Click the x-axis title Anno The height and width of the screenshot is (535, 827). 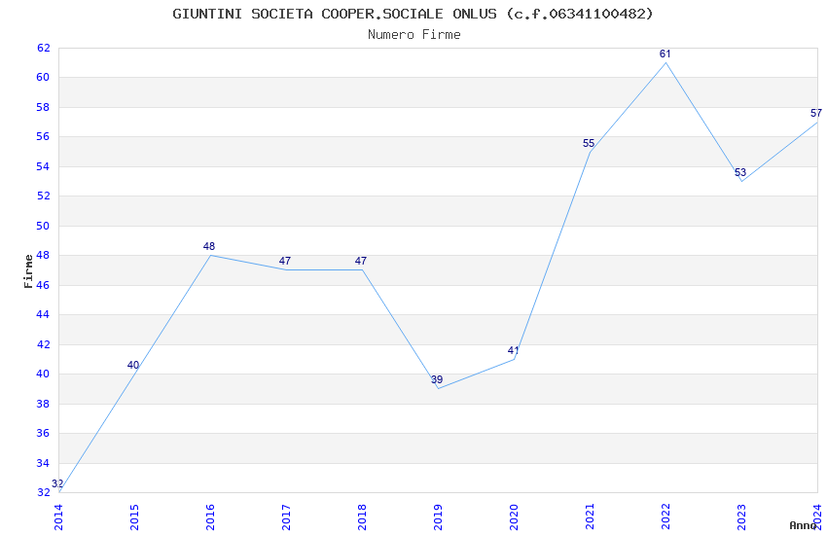(803, 525)
